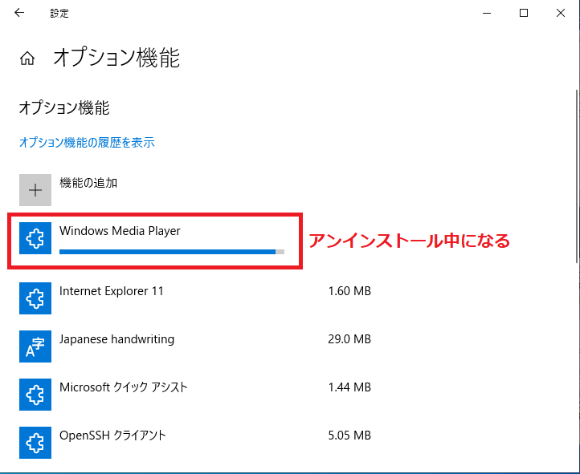Select the Windows Media Player entry text

[x=120, y=231]
